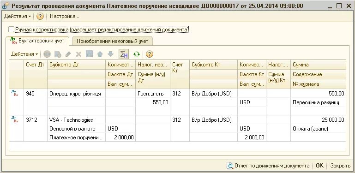Open the top Действия dropdown menu
355x173 pixels.
18,16
